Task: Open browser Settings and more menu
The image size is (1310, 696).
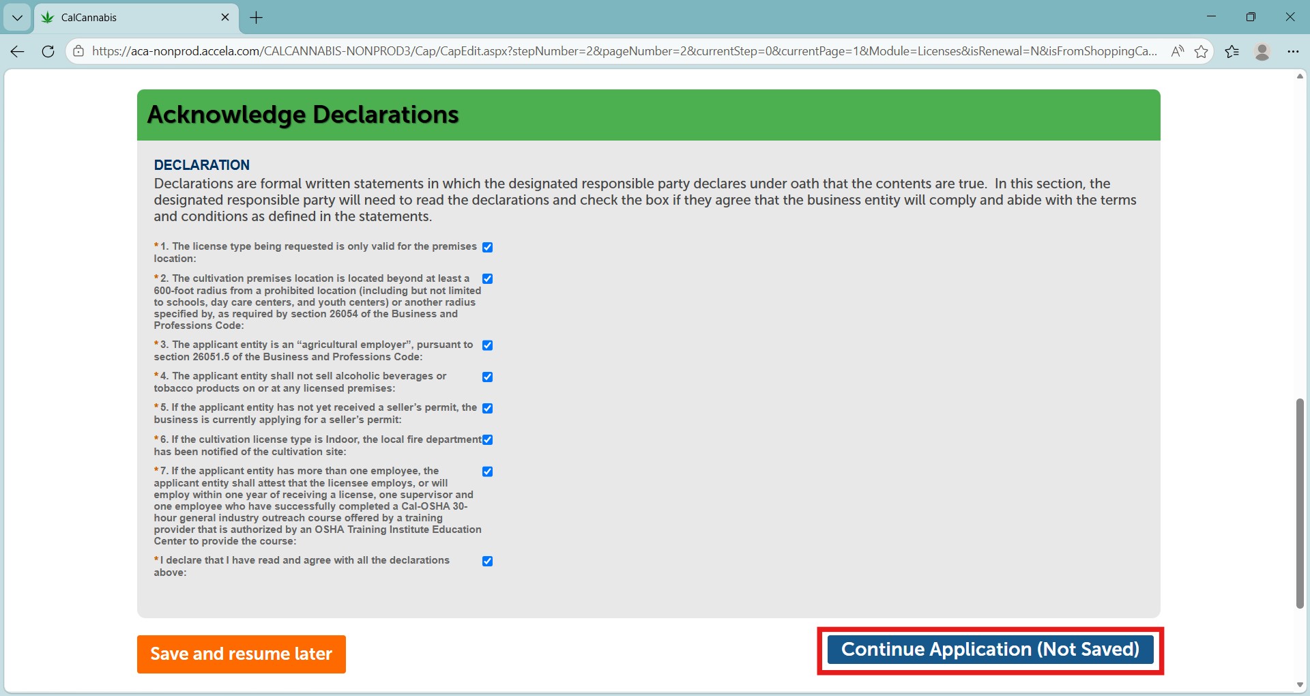Action: [x=1293, y=51]
